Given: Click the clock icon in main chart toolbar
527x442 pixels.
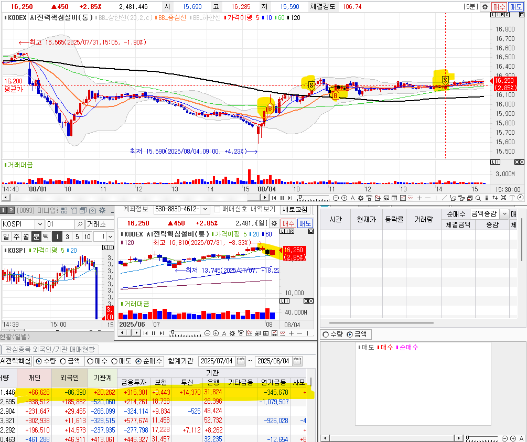Looking at the screenshot, I should coord(520,198).
